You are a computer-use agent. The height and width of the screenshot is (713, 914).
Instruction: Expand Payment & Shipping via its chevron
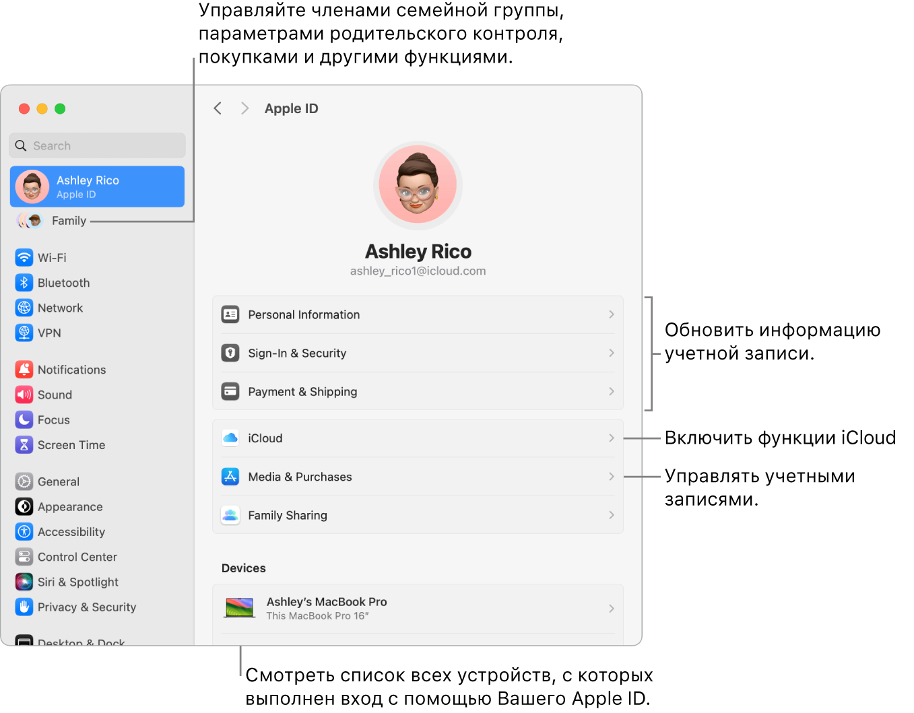click(x=612, y=391)
